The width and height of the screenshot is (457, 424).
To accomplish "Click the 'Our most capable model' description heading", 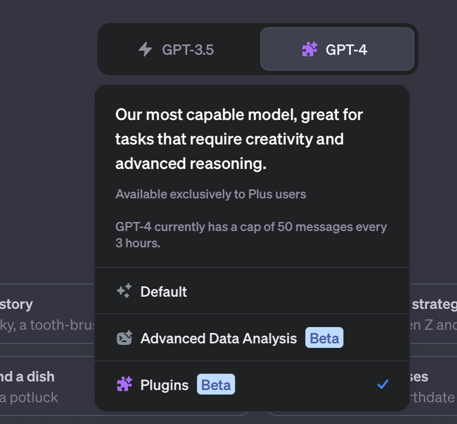I will click(x=239, y=139).
